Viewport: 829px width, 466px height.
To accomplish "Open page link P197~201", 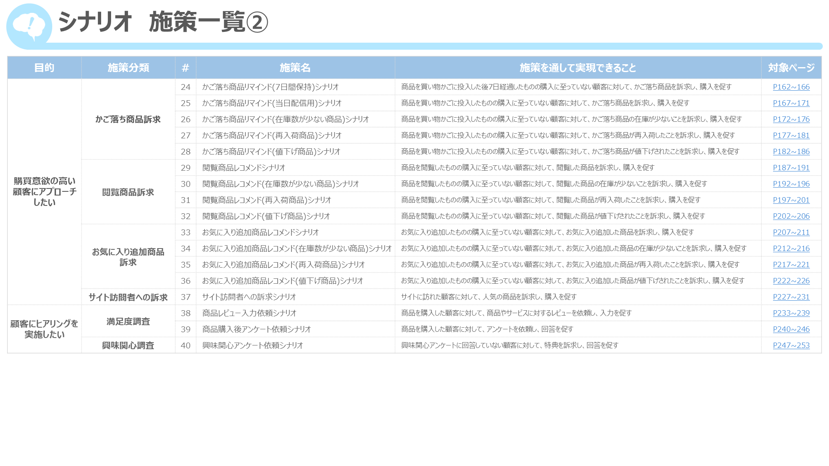I will [791, 200].
